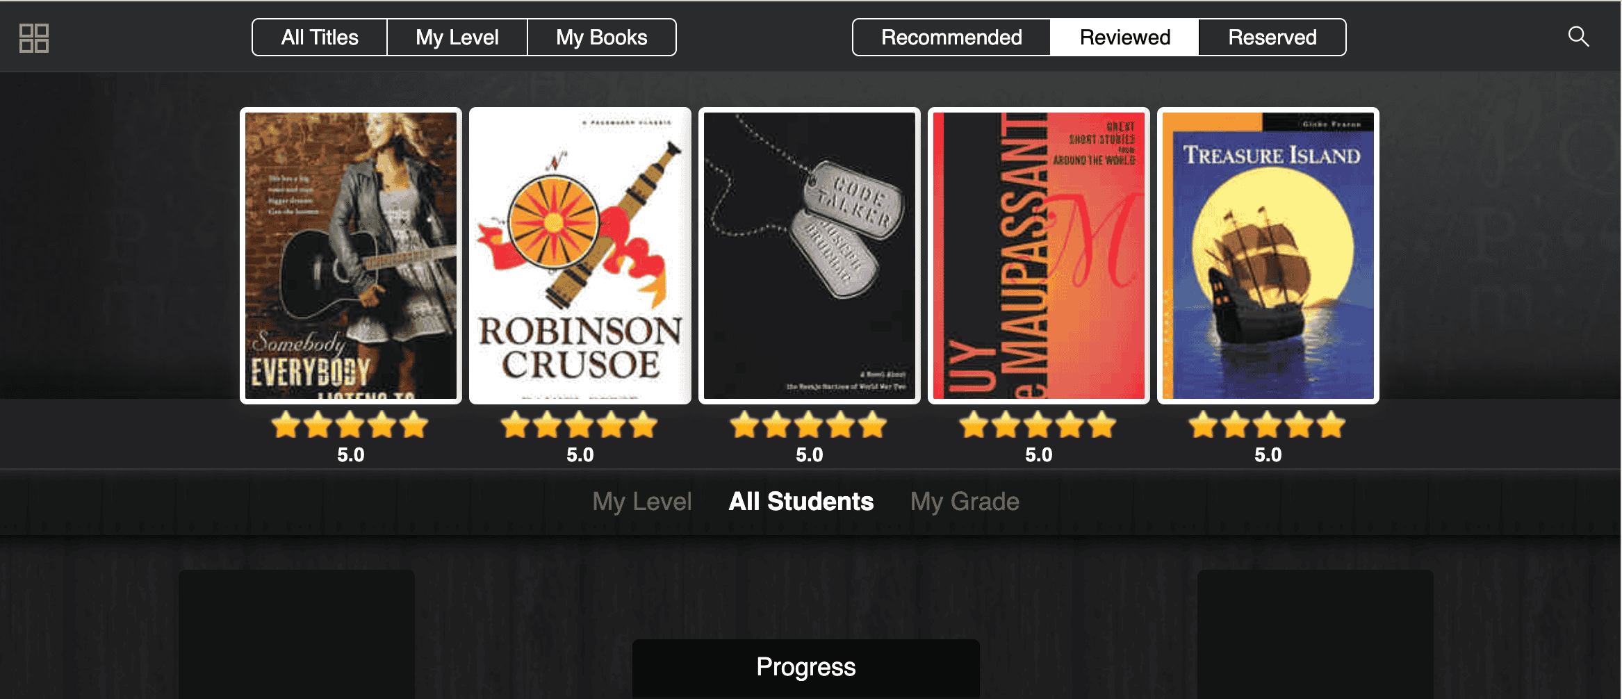Image resolution: width=1622 pixels, height=699 pixels.
Task: Open the Robinson Crusoe book cover
Action: 580,256
